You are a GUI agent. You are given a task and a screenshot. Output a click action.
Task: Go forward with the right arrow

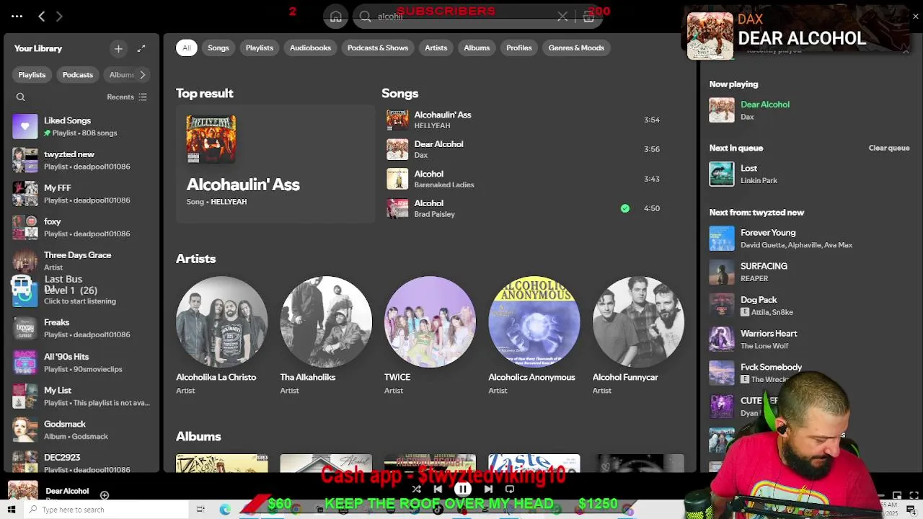pyautogui.click(x=59, y=16)
